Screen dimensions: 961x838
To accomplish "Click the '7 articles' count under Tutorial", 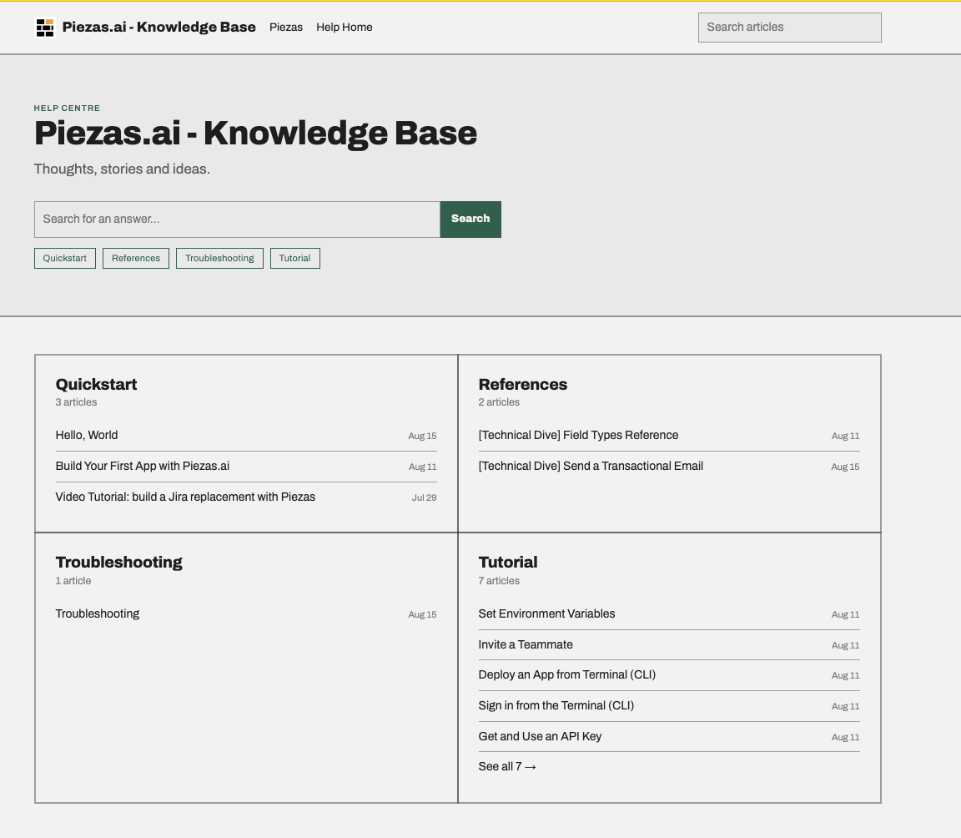I will (499, 581).
